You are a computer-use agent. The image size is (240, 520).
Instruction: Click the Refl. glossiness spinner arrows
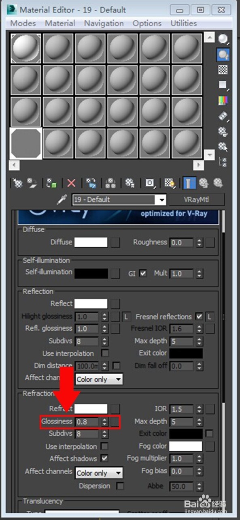[104, 329]
